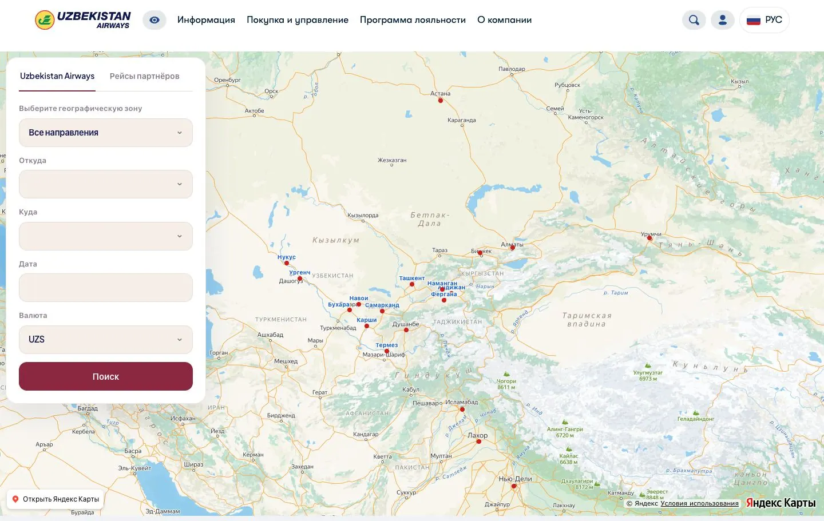The width and height of the screenshot is (824, 521).
Task: Select the Душанбе map marker
Action: [x=406, y=330]
